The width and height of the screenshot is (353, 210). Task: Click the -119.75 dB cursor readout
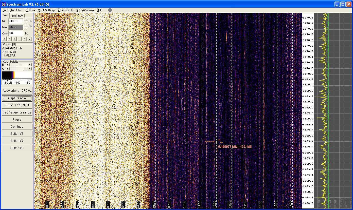9,52
